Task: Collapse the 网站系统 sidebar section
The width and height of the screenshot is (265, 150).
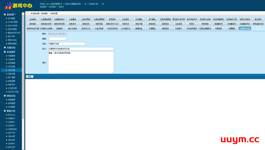Action: coord(5,96)
